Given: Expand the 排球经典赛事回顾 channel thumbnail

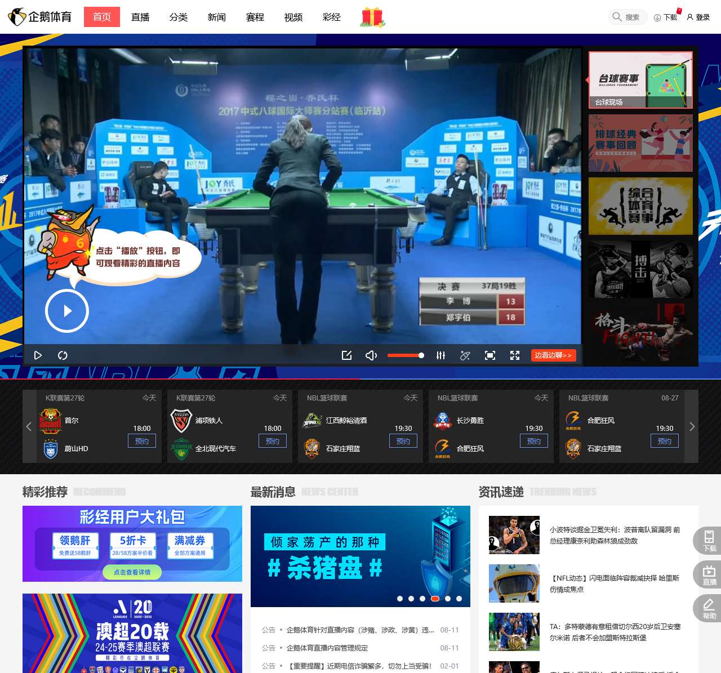Looking at the screenshot, I should pyautogui.click(x=640, y=143).
